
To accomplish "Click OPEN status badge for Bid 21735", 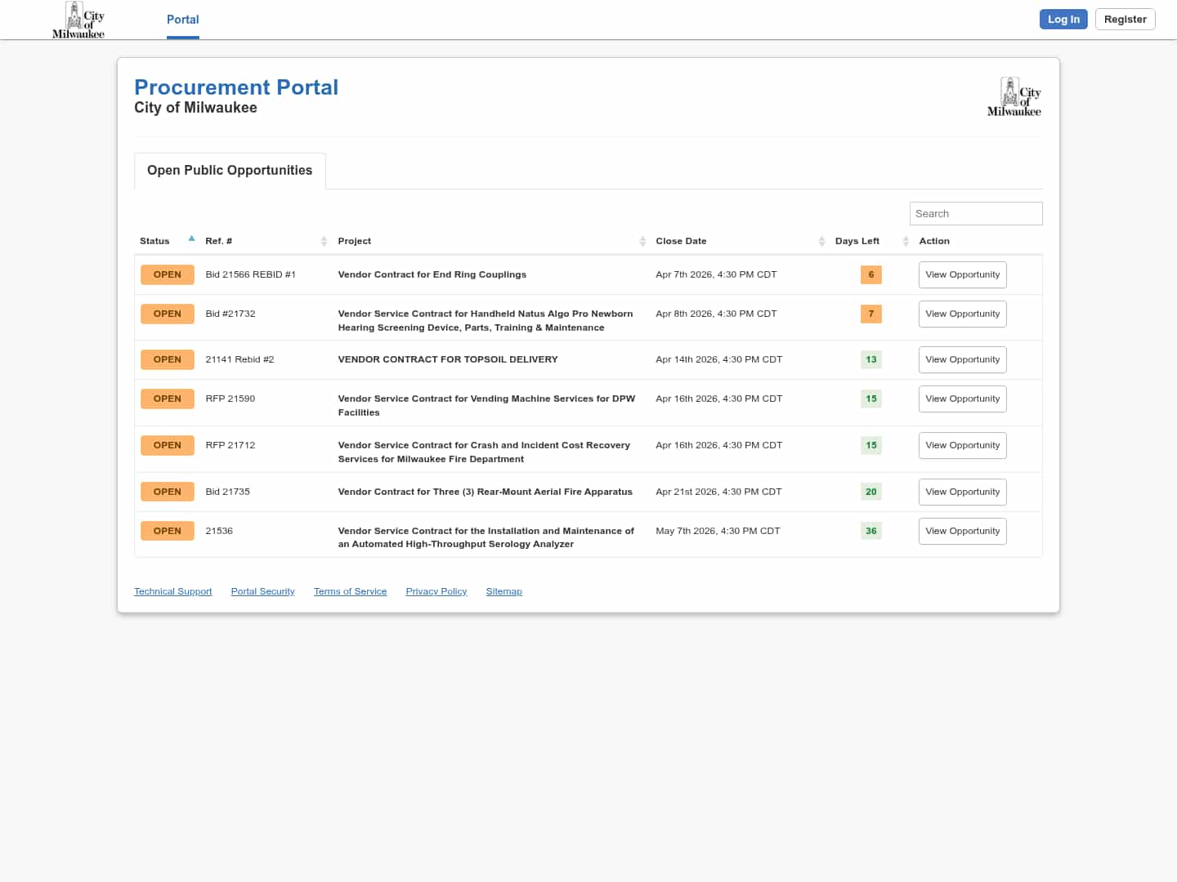I will click(167, 492).
